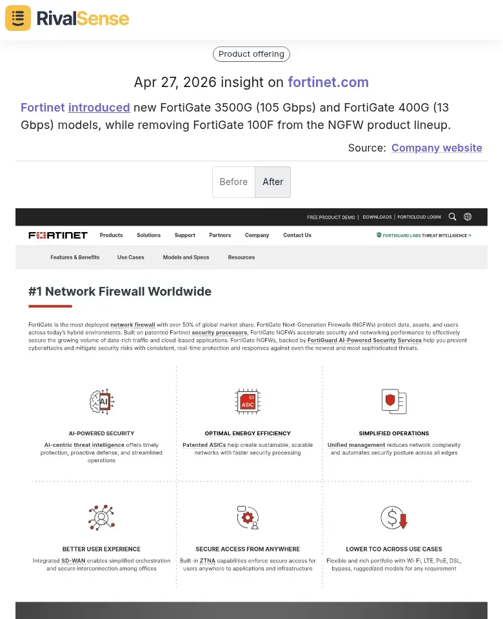Click the dollar-sign icon for Lower TCO
This screenshot has width=503, height=619.
[393, 516]
